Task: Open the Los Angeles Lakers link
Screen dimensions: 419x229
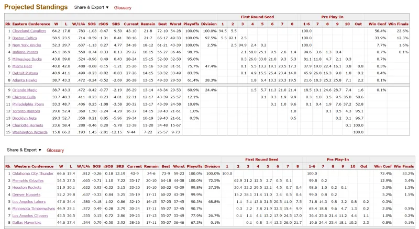Action: [x=29, y=202]
